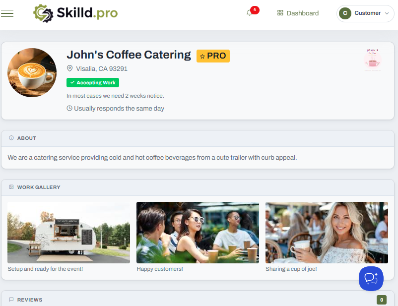Viewport: 398px width, 306px height.
Task: Click the Sharing a cup of joe! caption
Action: click(291, 269)
